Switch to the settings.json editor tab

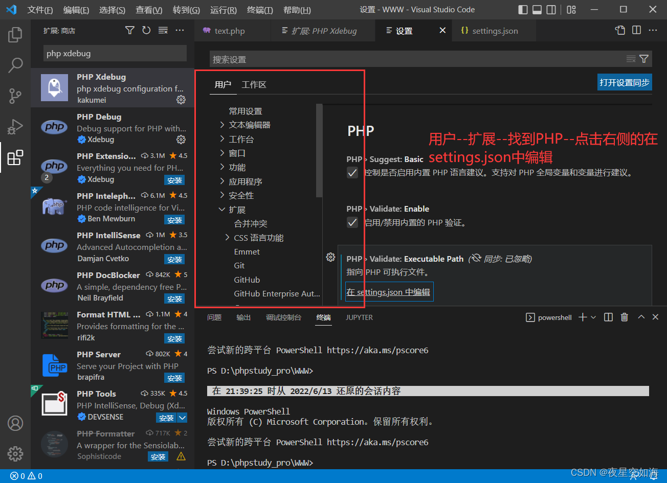(x=494, y=31)
